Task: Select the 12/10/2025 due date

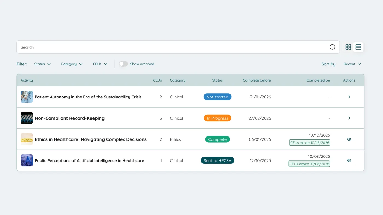Action: coord(260,161)
